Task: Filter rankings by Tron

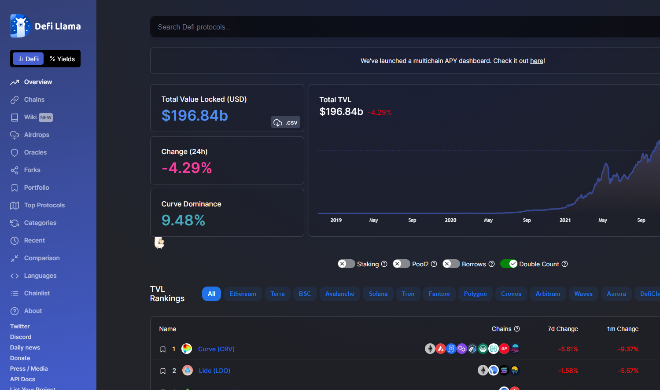Action: point(408,294)
